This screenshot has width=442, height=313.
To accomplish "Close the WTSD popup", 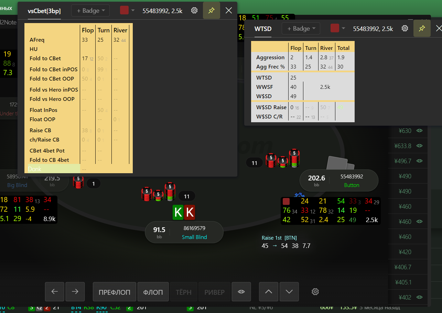I will pos(439,29).
